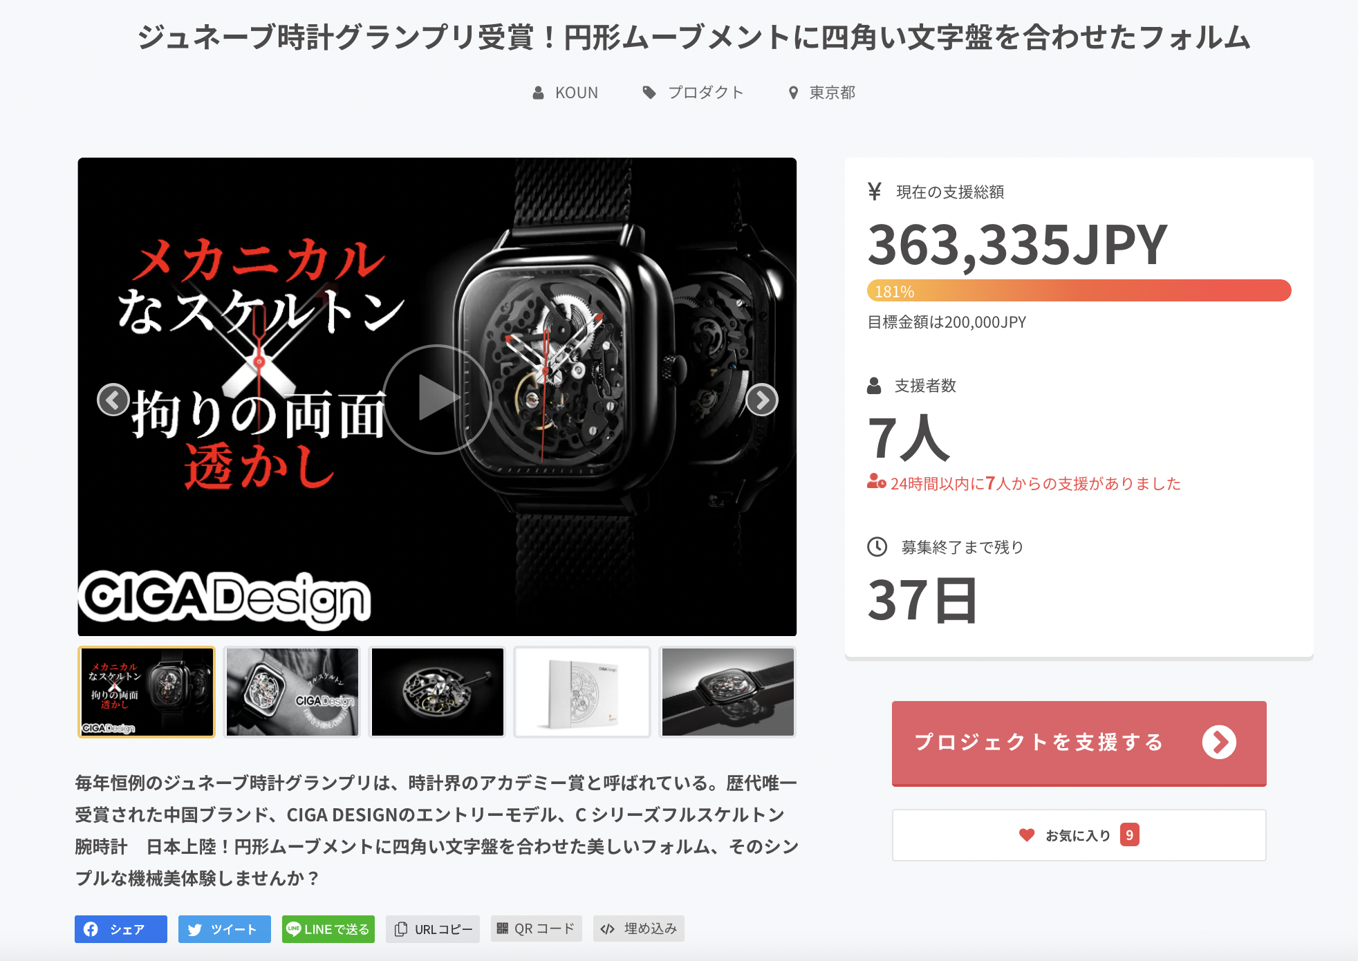Play the CIGA Design watch video
This screenshot has width=1358, height=961.
click(x=437, y=399)
